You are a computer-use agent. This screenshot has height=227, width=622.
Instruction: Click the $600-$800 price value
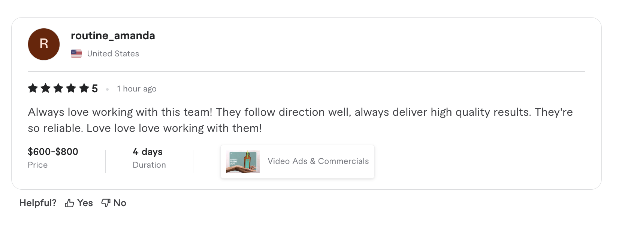point(53,152)
